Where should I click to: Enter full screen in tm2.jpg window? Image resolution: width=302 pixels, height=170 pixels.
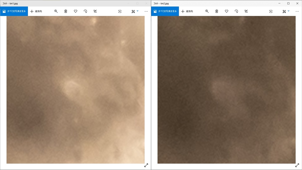click(x=297, y=165)
